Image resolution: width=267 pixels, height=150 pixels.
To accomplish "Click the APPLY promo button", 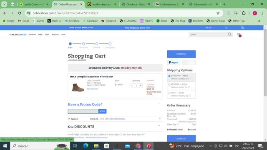I will pyautogui.click(x=102, y=111).
